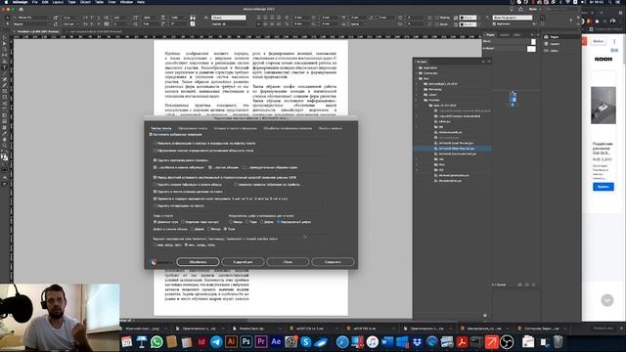Expand the Community folder in Scripts panel
The image size is (626, 352).
pos(417,73)
